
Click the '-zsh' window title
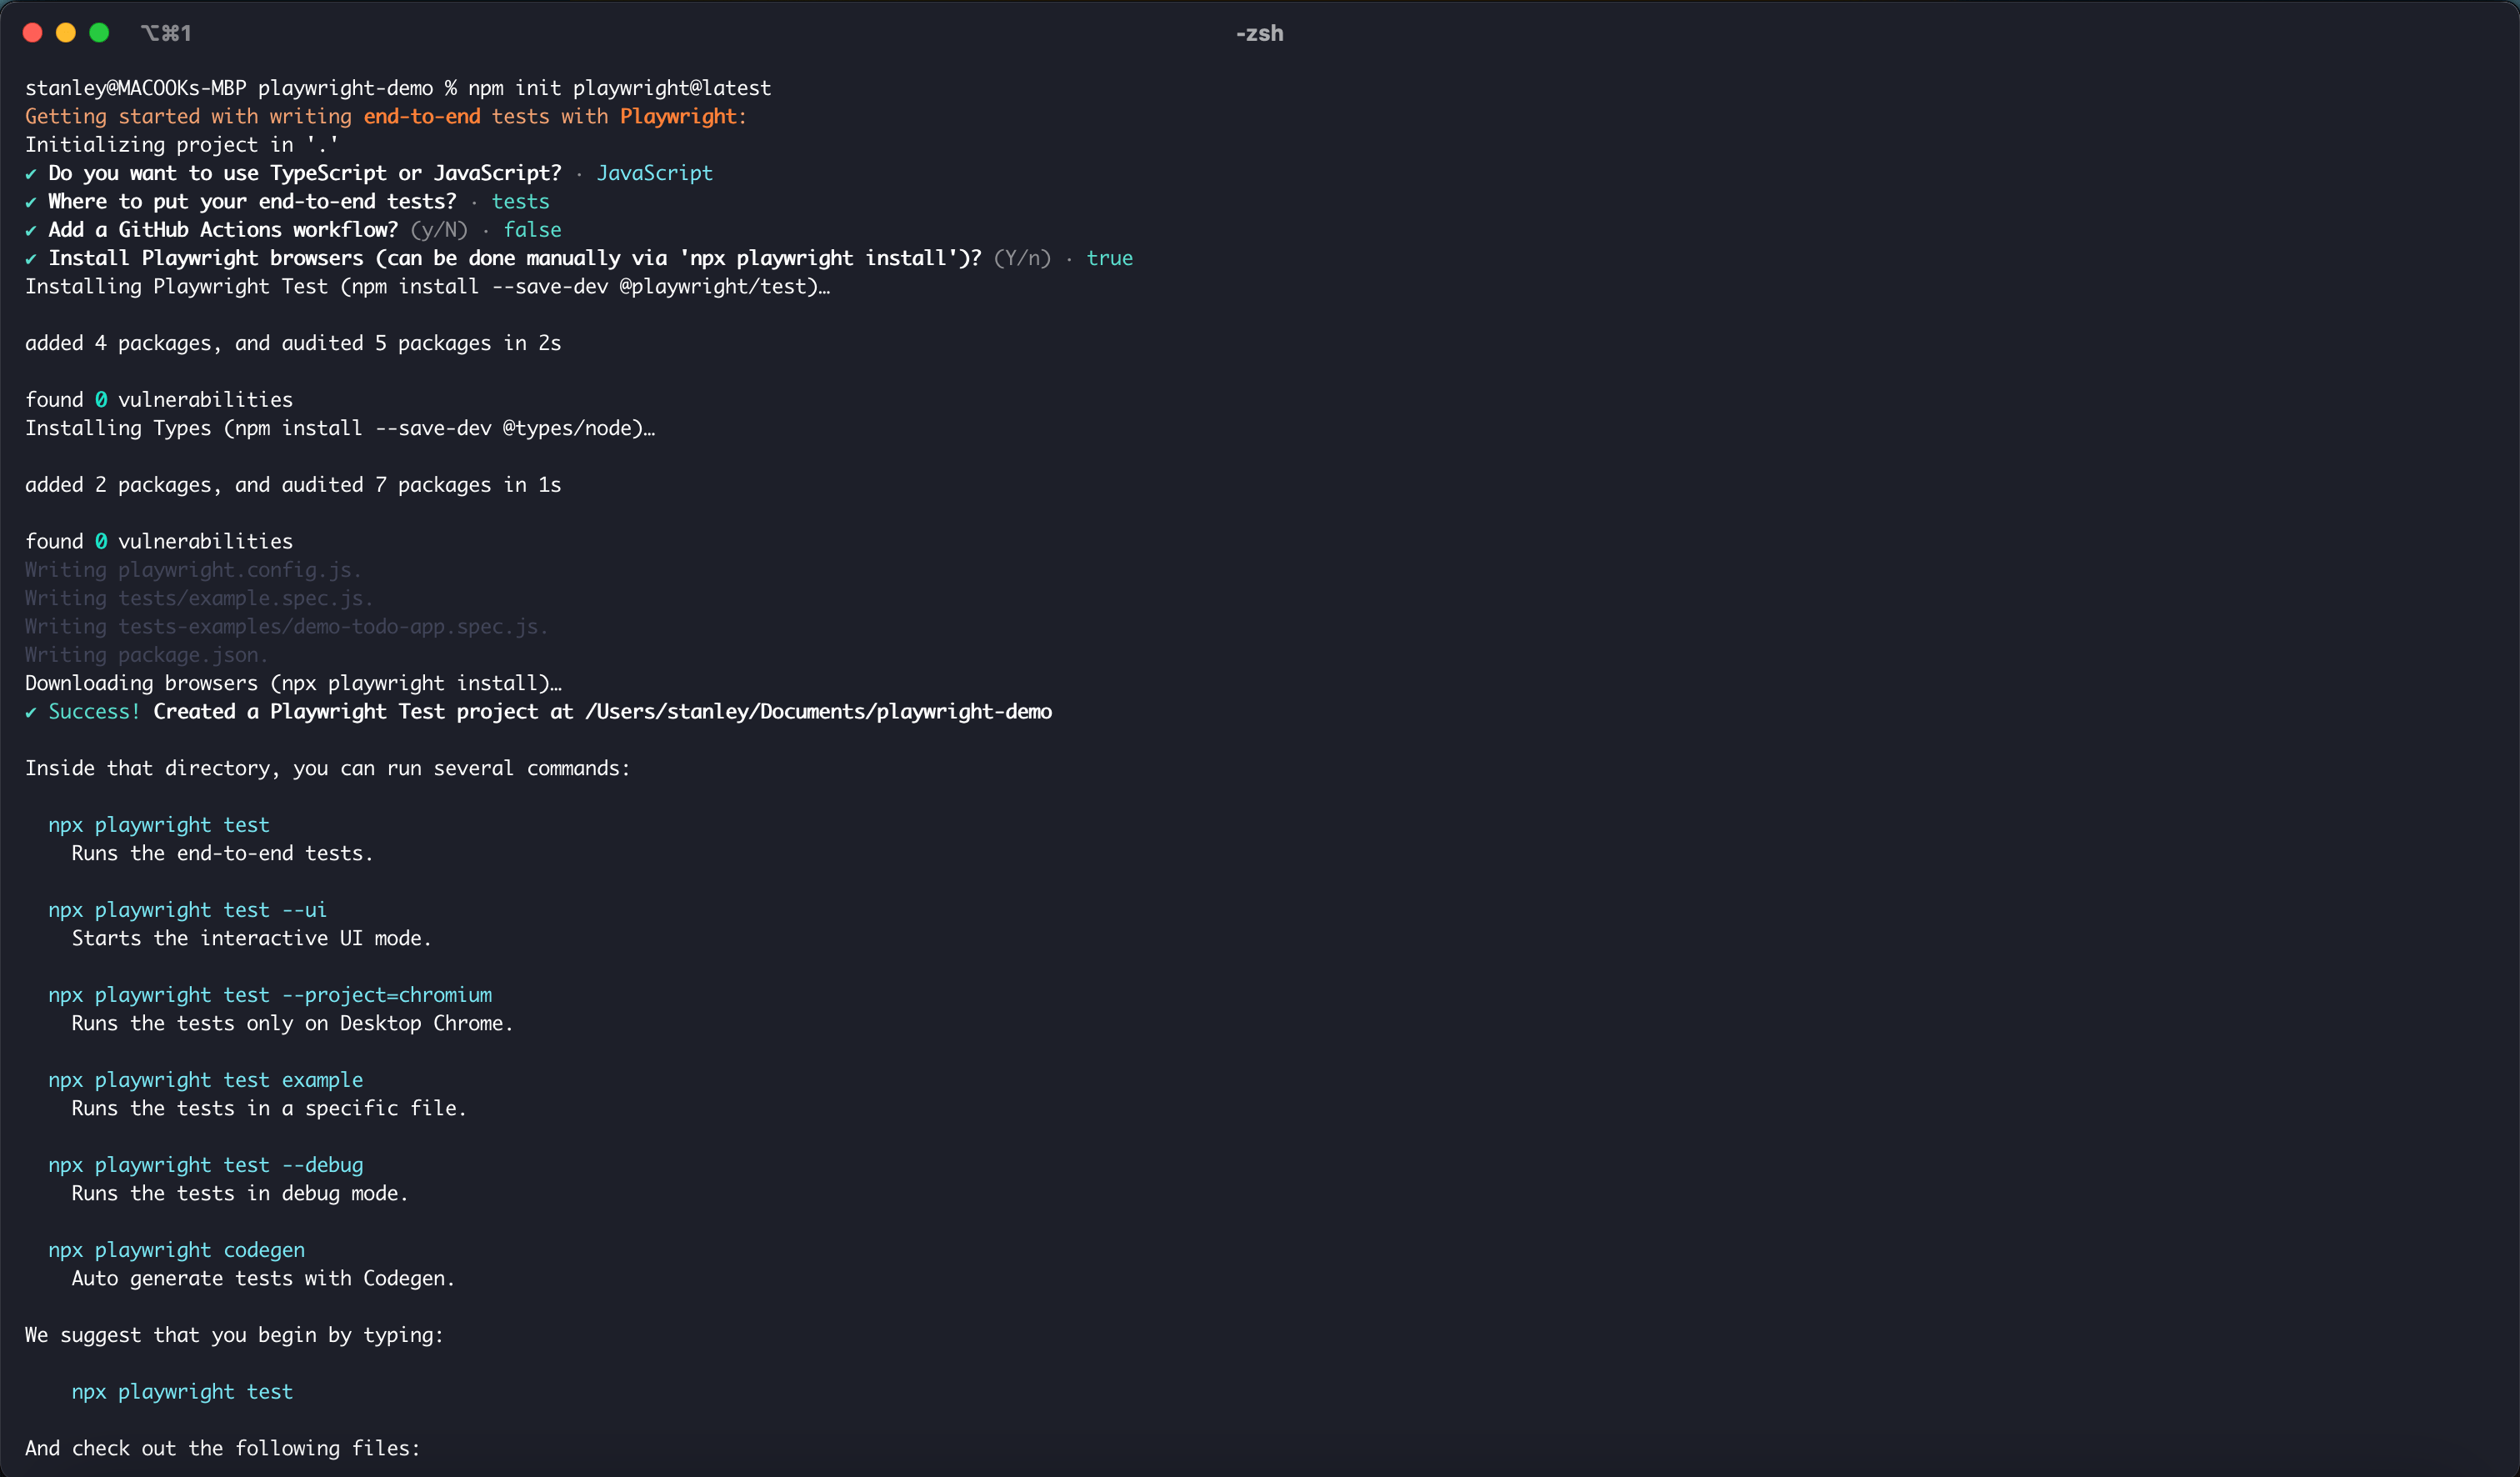[x=1259, y=33]
